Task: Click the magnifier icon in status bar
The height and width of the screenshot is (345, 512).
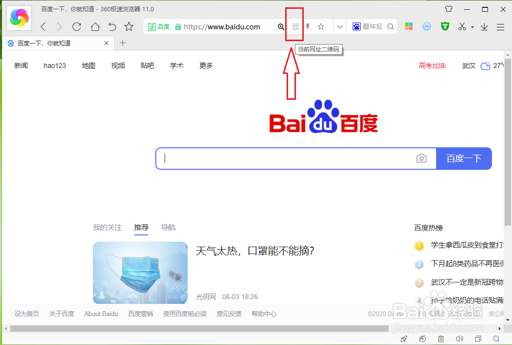Action: 496,338
